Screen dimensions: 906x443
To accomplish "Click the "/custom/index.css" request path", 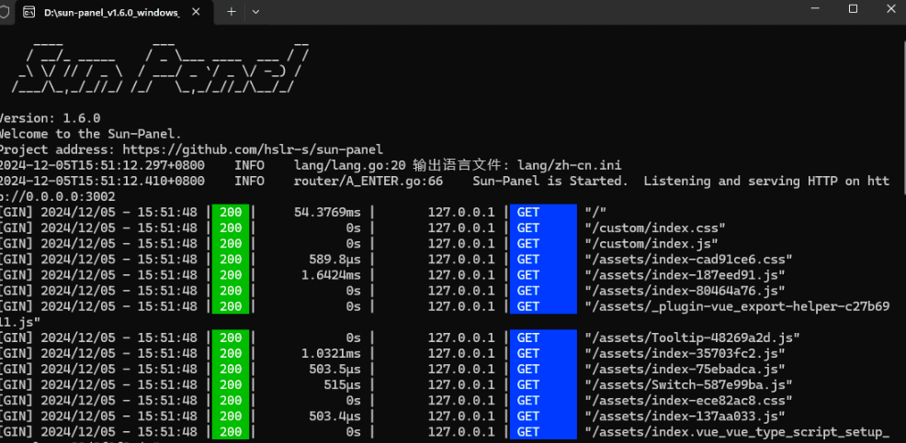I will pos(654,227).
